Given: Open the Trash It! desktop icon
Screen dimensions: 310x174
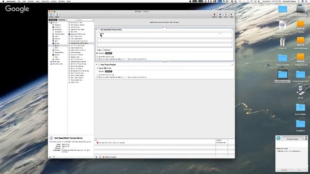Looking at the screenshot, I should pyautogui.click(x=282, y=42).
